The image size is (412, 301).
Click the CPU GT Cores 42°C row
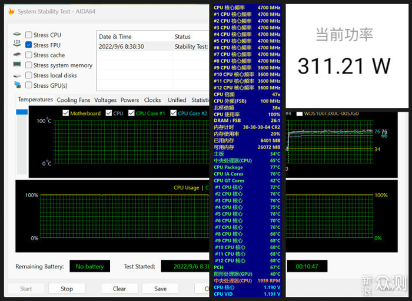[x=247, y=181]
